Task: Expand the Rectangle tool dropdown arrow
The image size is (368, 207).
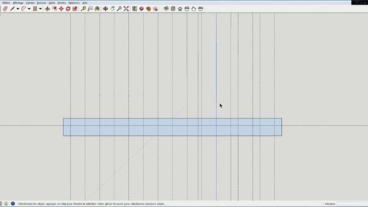Action: point(40,9)
